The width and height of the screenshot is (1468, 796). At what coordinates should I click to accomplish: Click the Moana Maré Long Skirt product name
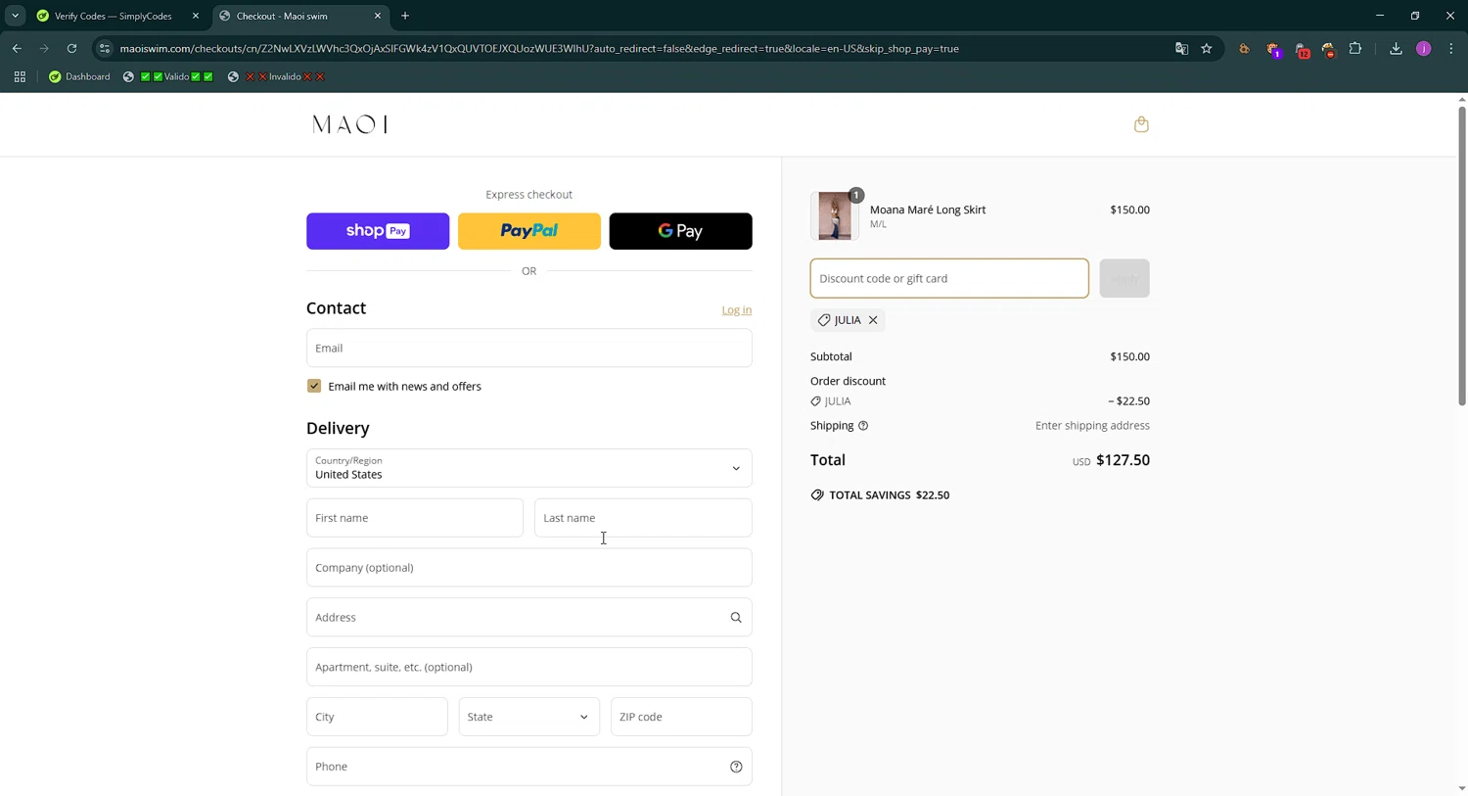point(928,210)
